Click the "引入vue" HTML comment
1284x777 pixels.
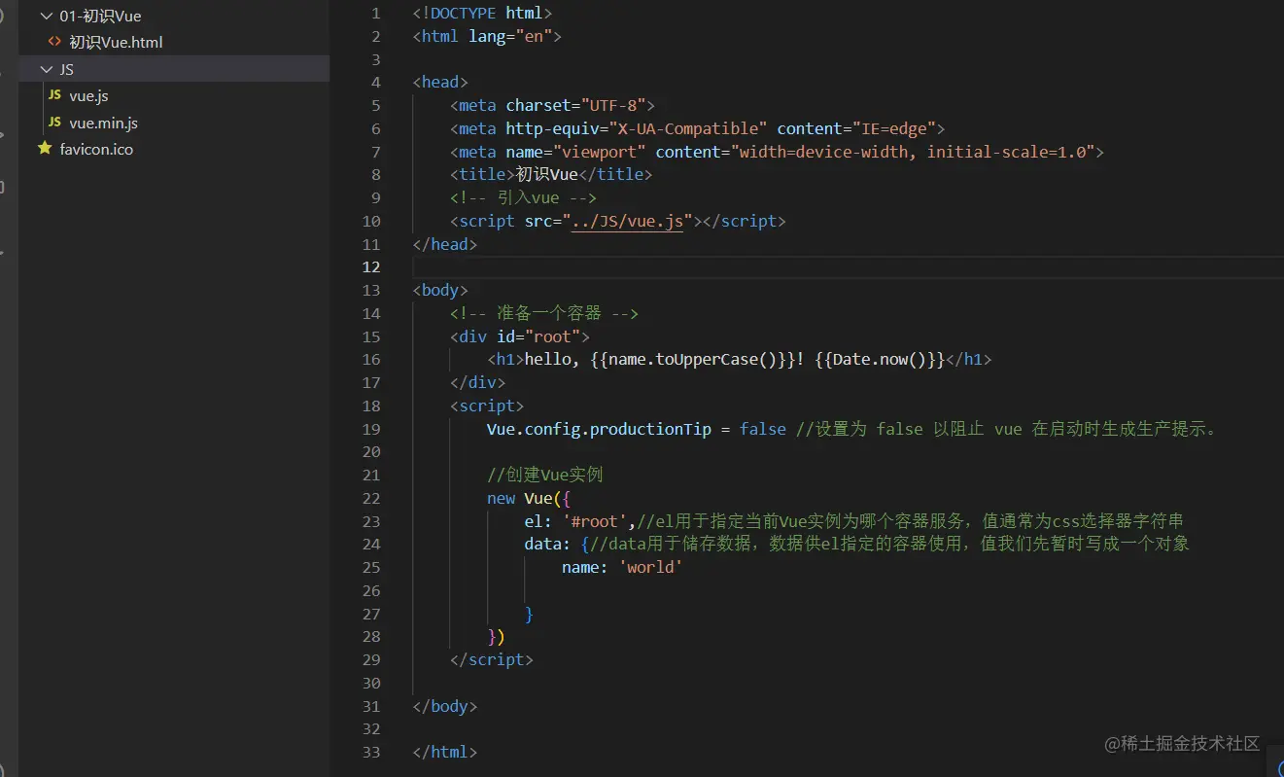pos(524,198)
